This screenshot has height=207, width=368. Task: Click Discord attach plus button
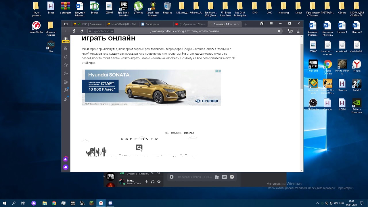click(172, 177)
